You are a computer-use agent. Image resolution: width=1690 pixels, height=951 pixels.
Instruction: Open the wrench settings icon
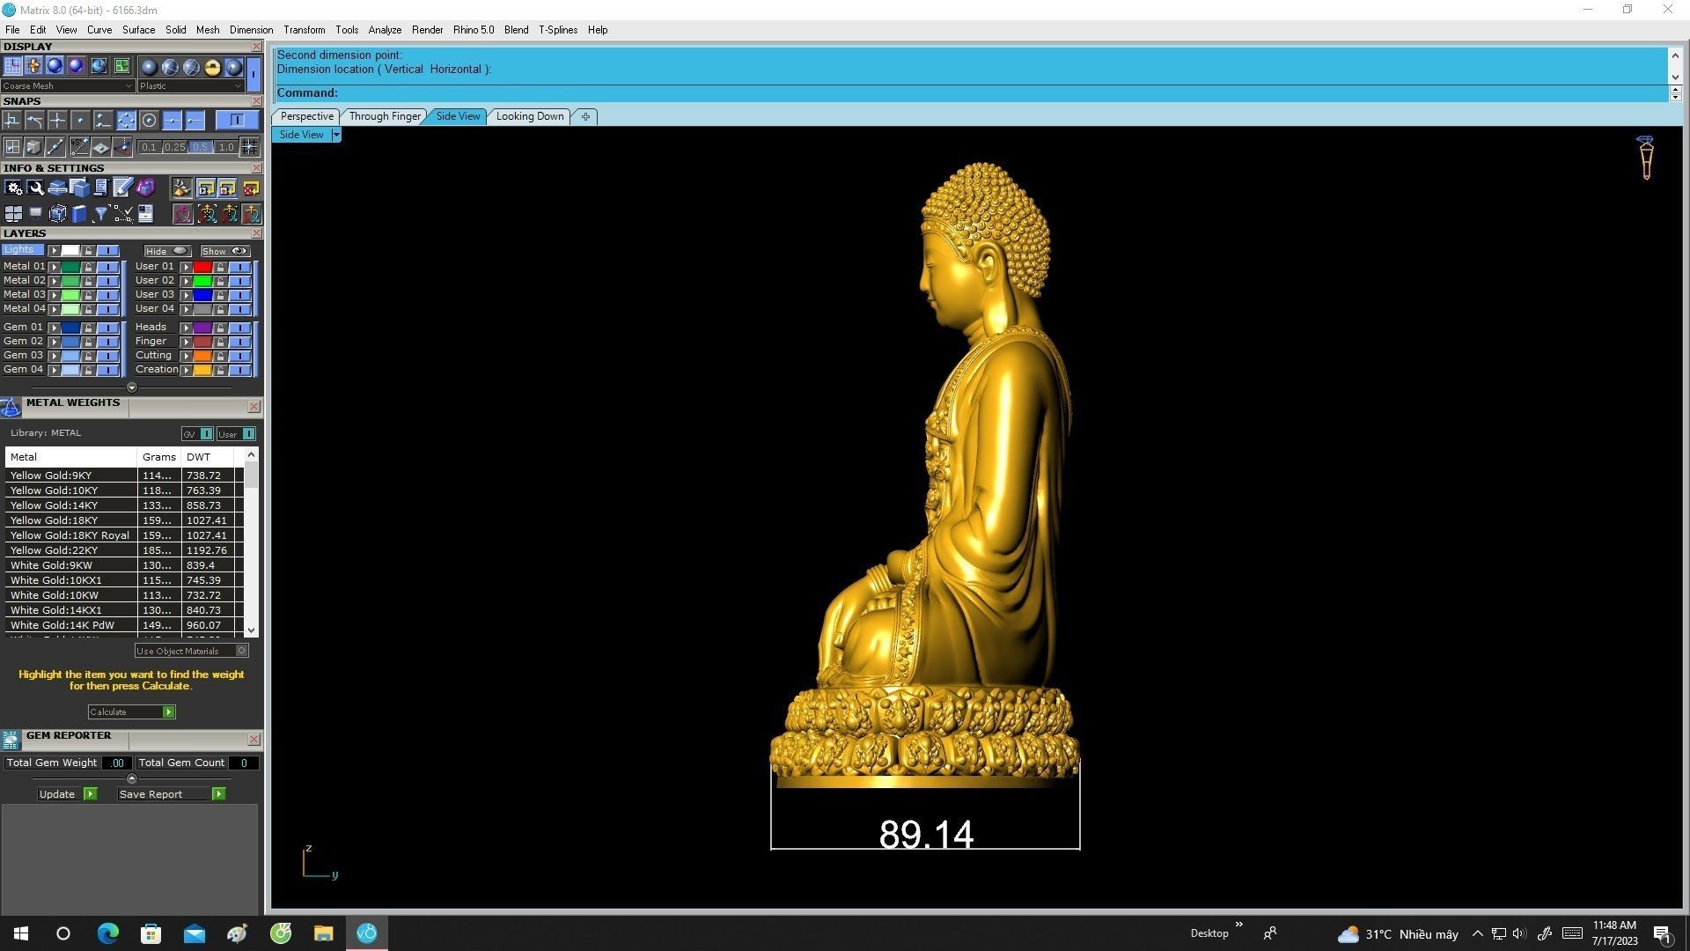click(35, 188)
